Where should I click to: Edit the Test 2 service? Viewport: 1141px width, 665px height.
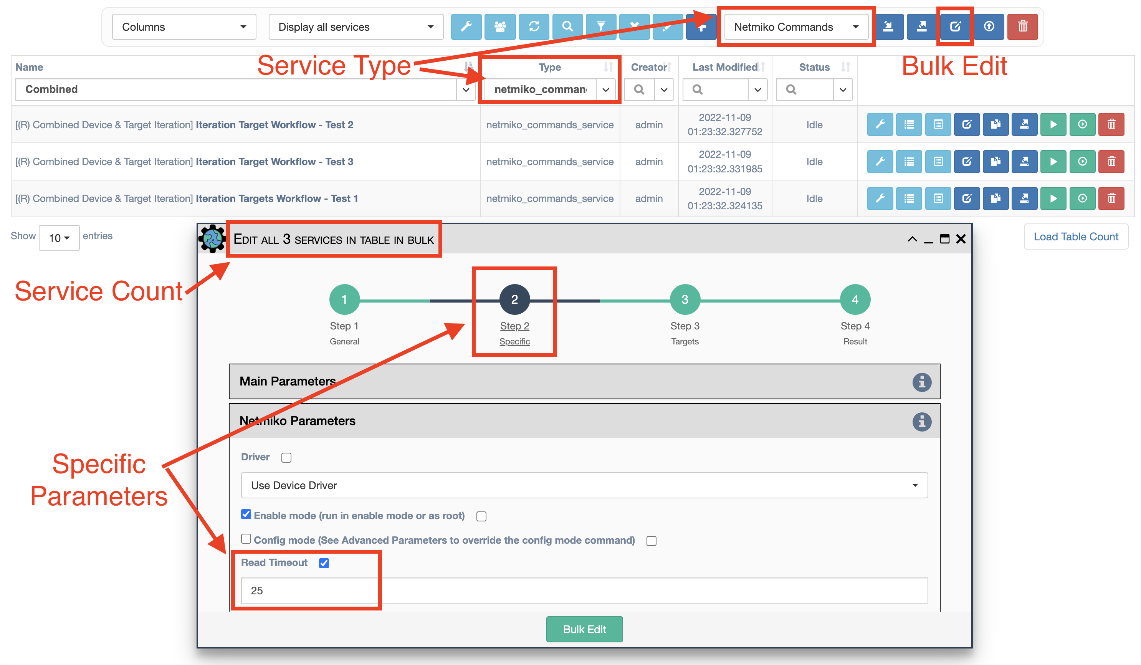point(967,124)
